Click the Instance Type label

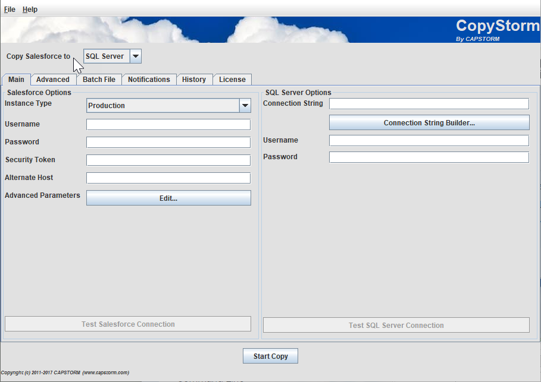29,103
